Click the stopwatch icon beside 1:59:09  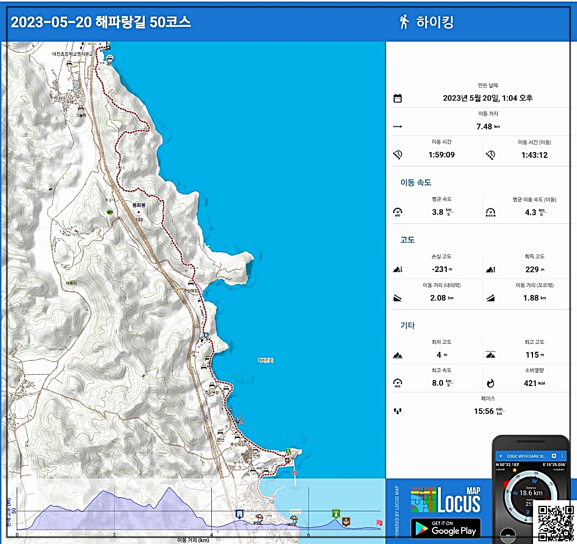[397, 155]
